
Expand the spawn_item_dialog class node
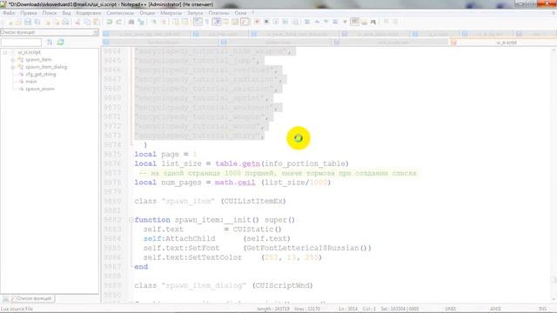coord(13,67)
